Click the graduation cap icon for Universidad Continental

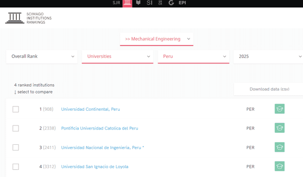click(279, 109)
